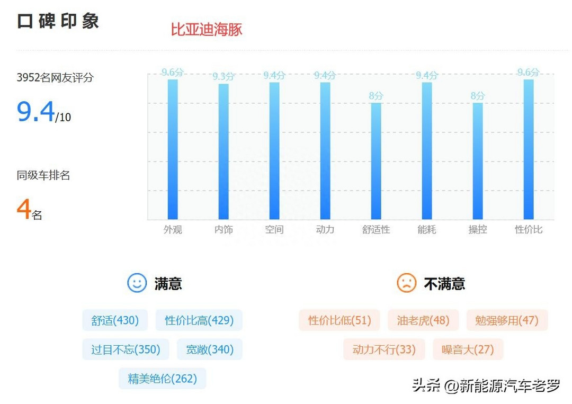Click the orange rank number 4
This screenshot has height=404, width=572.
(24, 209)
